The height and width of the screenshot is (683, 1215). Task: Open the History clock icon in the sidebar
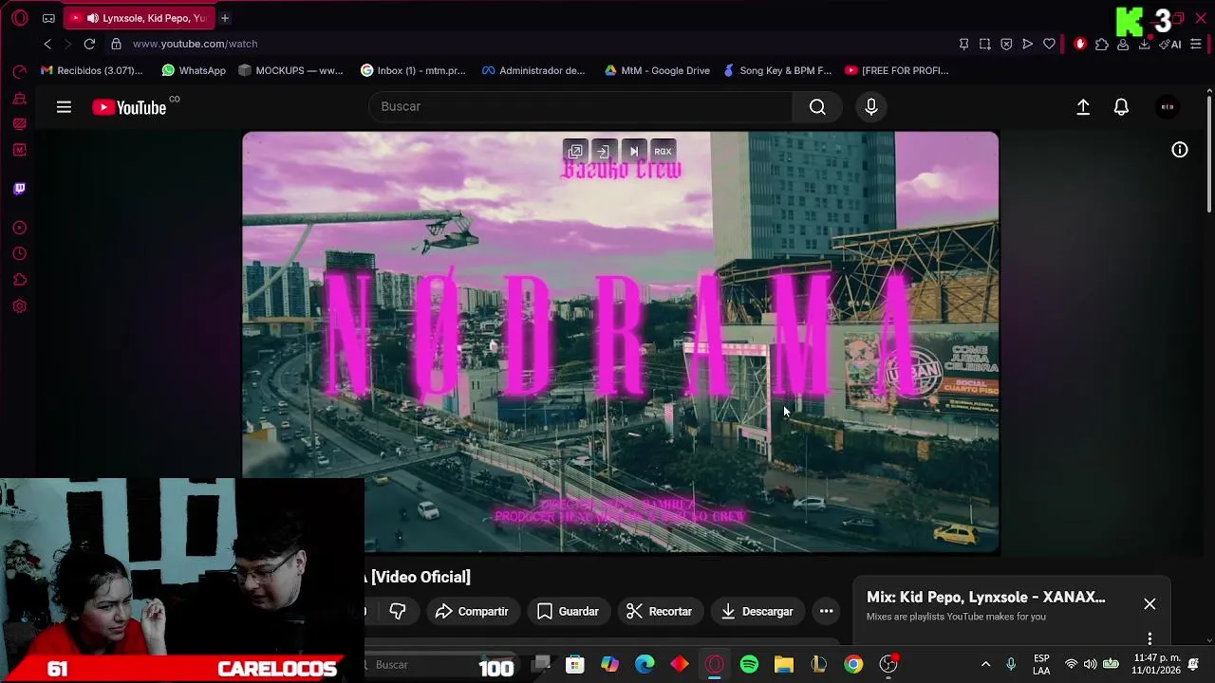pyautogui.click(x=19, y=253)
